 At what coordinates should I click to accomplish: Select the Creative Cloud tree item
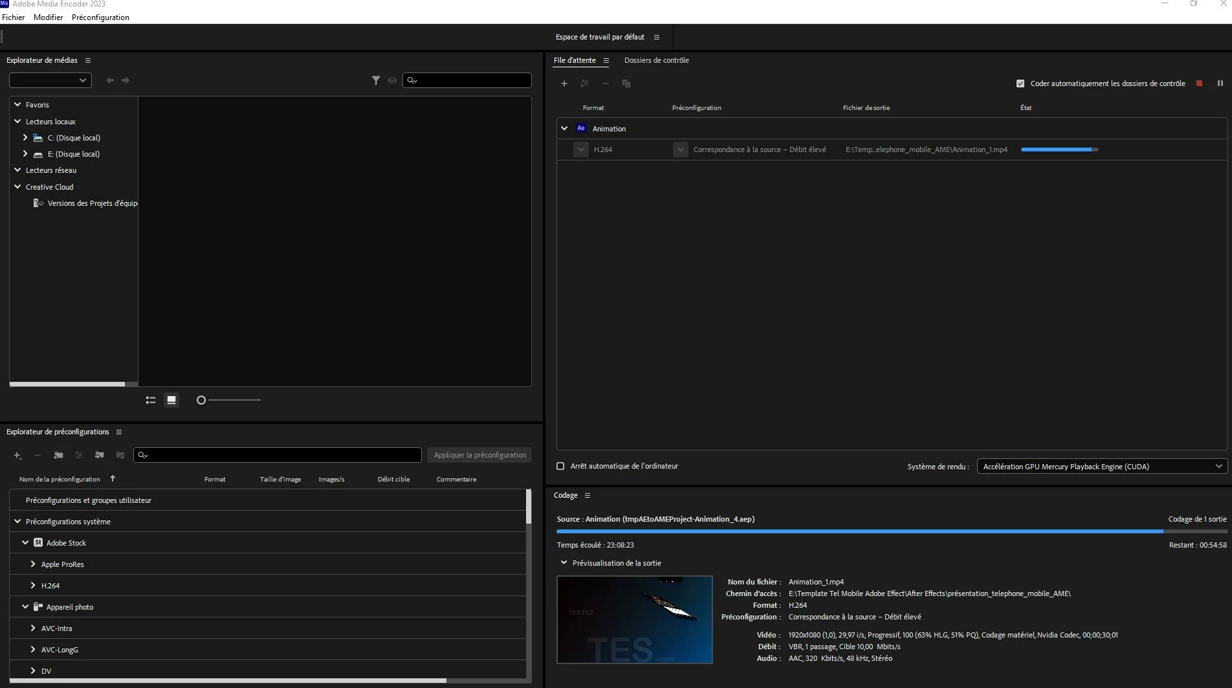point(50,187)
